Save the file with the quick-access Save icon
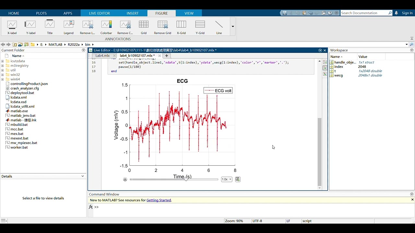This screenshot has height=233, width=415. point(285,13)
